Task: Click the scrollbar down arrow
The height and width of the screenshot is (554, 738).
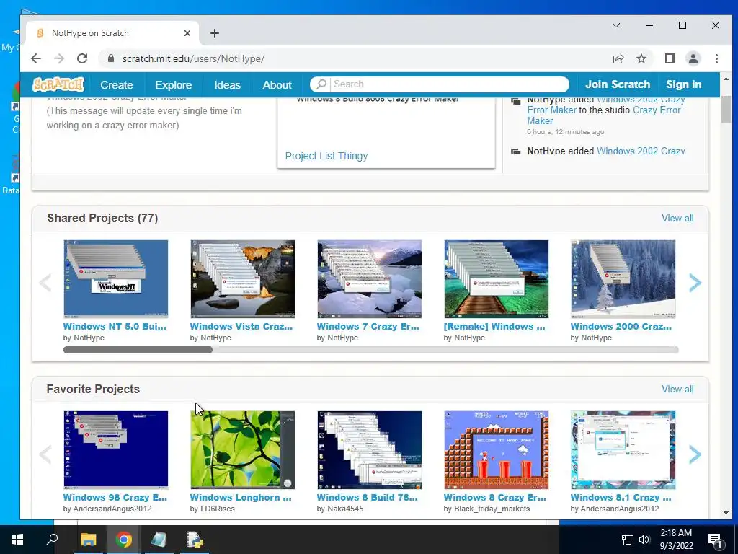Action: pos(726,513)
